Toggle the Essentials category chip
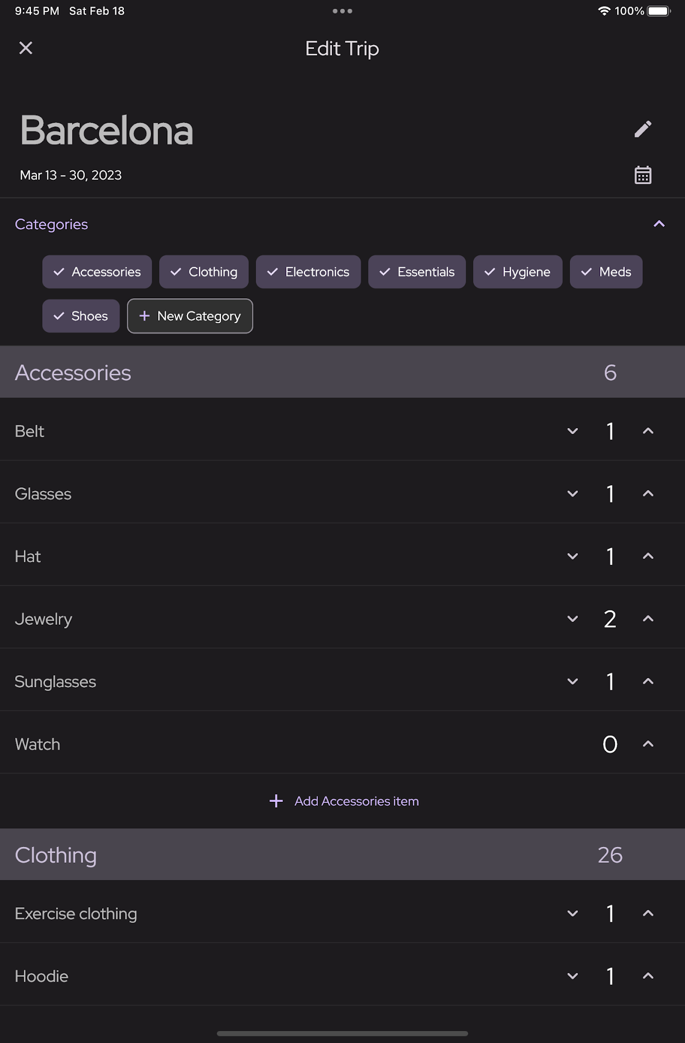 (417, 272)
